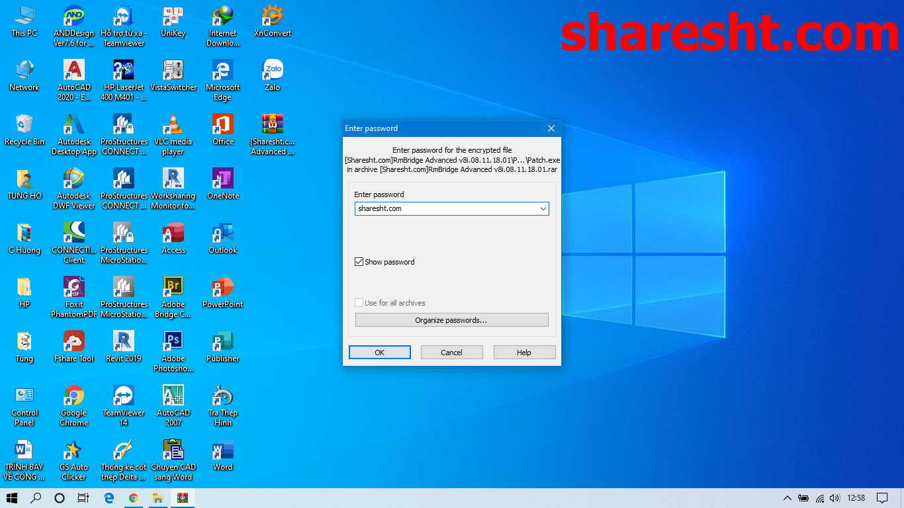904x508 pixels.
Task: Open Cortana circle on taskbar
Action: click(x=60, y=498)
